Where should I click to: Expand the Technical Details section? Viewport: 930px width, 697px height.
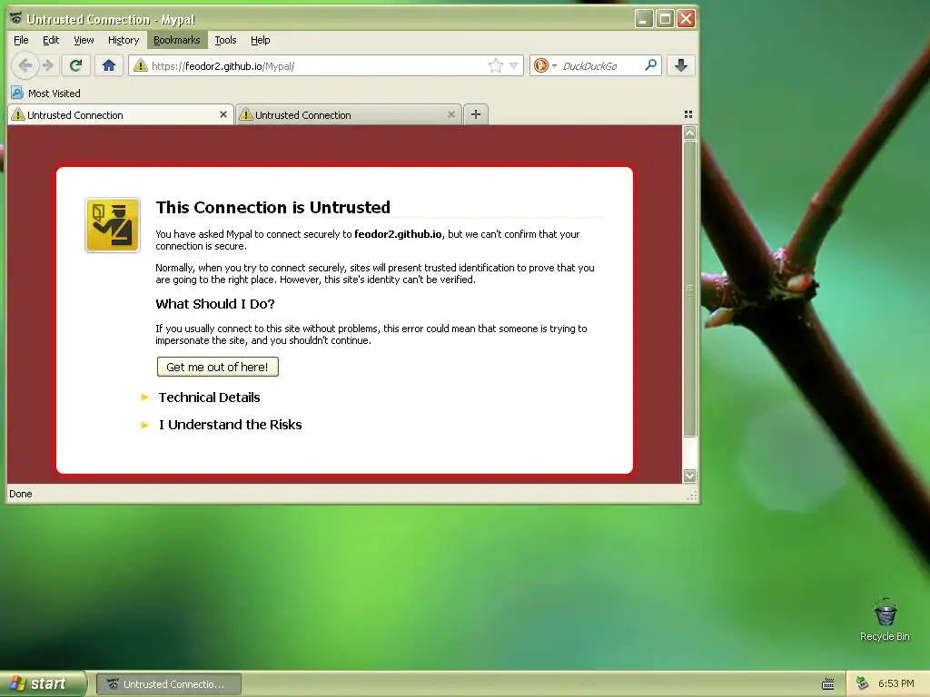tap(209, 398)
